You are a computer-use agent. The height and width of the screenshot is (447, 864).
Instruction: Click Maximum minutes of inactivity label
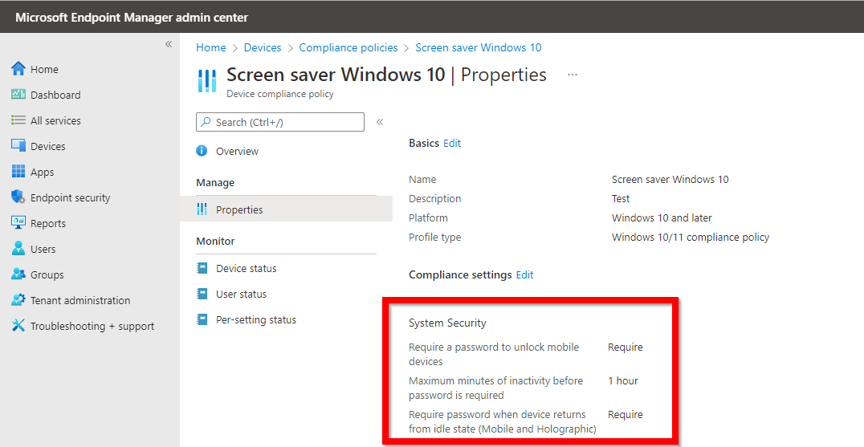pos(496,388)
